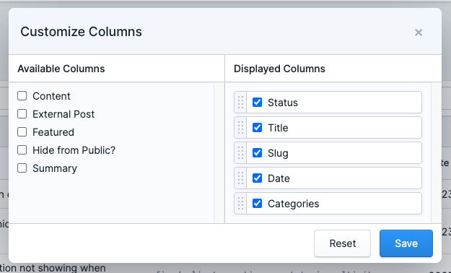Click the drag handle for Date
This screenshot has width=451, height=273.
pyautogui.click(x=240, y=178)
